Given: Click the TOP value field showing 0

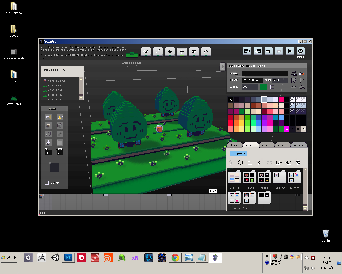Looking at the screenshot, I should pos(49,153).
